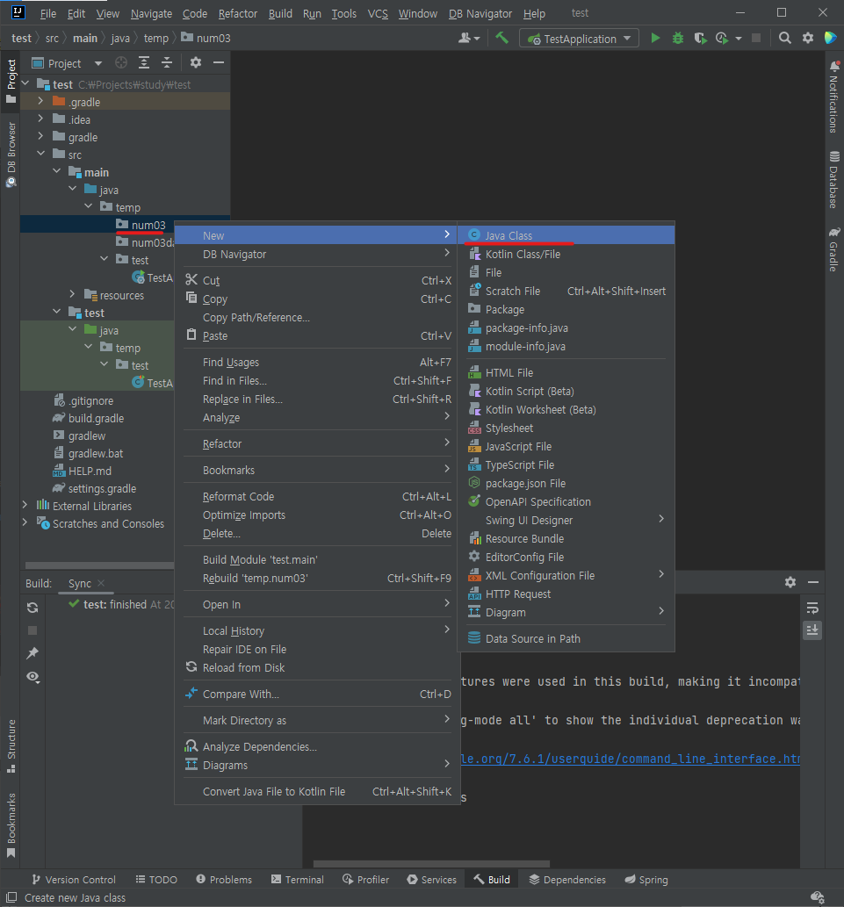Image resolution: width=844 pixels, height=907 pixels.
Task: Pin the Build tab with pin icon
Action: pos(32,653)
